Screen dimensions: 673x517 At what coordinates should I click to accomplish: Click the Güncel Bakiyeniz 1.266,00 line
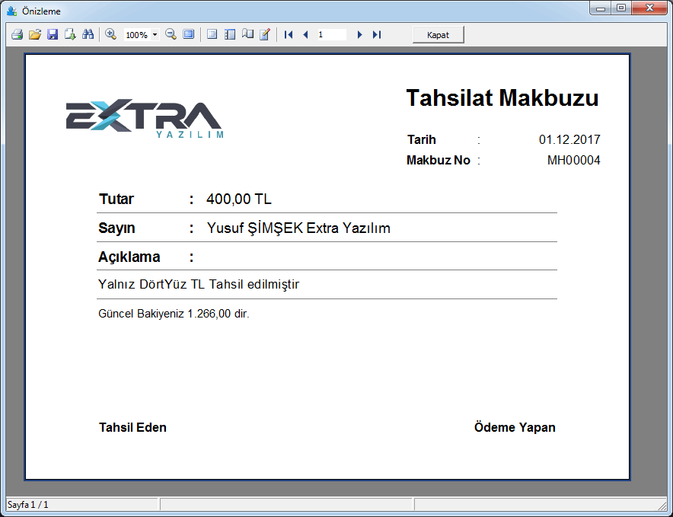[x=174, y=314]
